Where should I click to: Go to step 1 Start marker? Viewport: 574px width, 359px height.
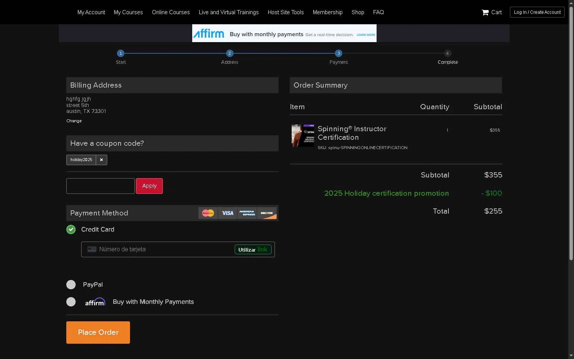pyautogui.click(x=120, y=53)
